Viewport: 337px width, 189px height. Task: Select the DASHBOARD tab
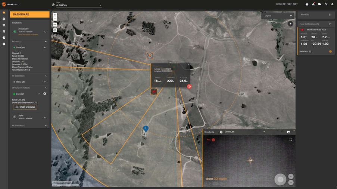[x=29, y=15]
